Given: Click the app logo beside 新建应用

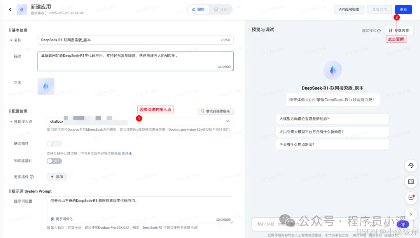Looking at the screenshot, I should (22, 10).
